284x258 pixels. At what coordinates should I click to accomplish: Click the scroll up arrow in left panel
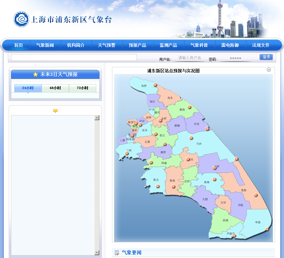97,118
